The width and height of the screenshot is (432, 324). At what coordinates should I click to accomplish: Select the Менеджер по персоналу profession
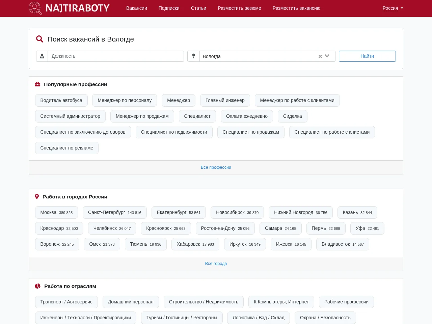click(x=125, y=100)
